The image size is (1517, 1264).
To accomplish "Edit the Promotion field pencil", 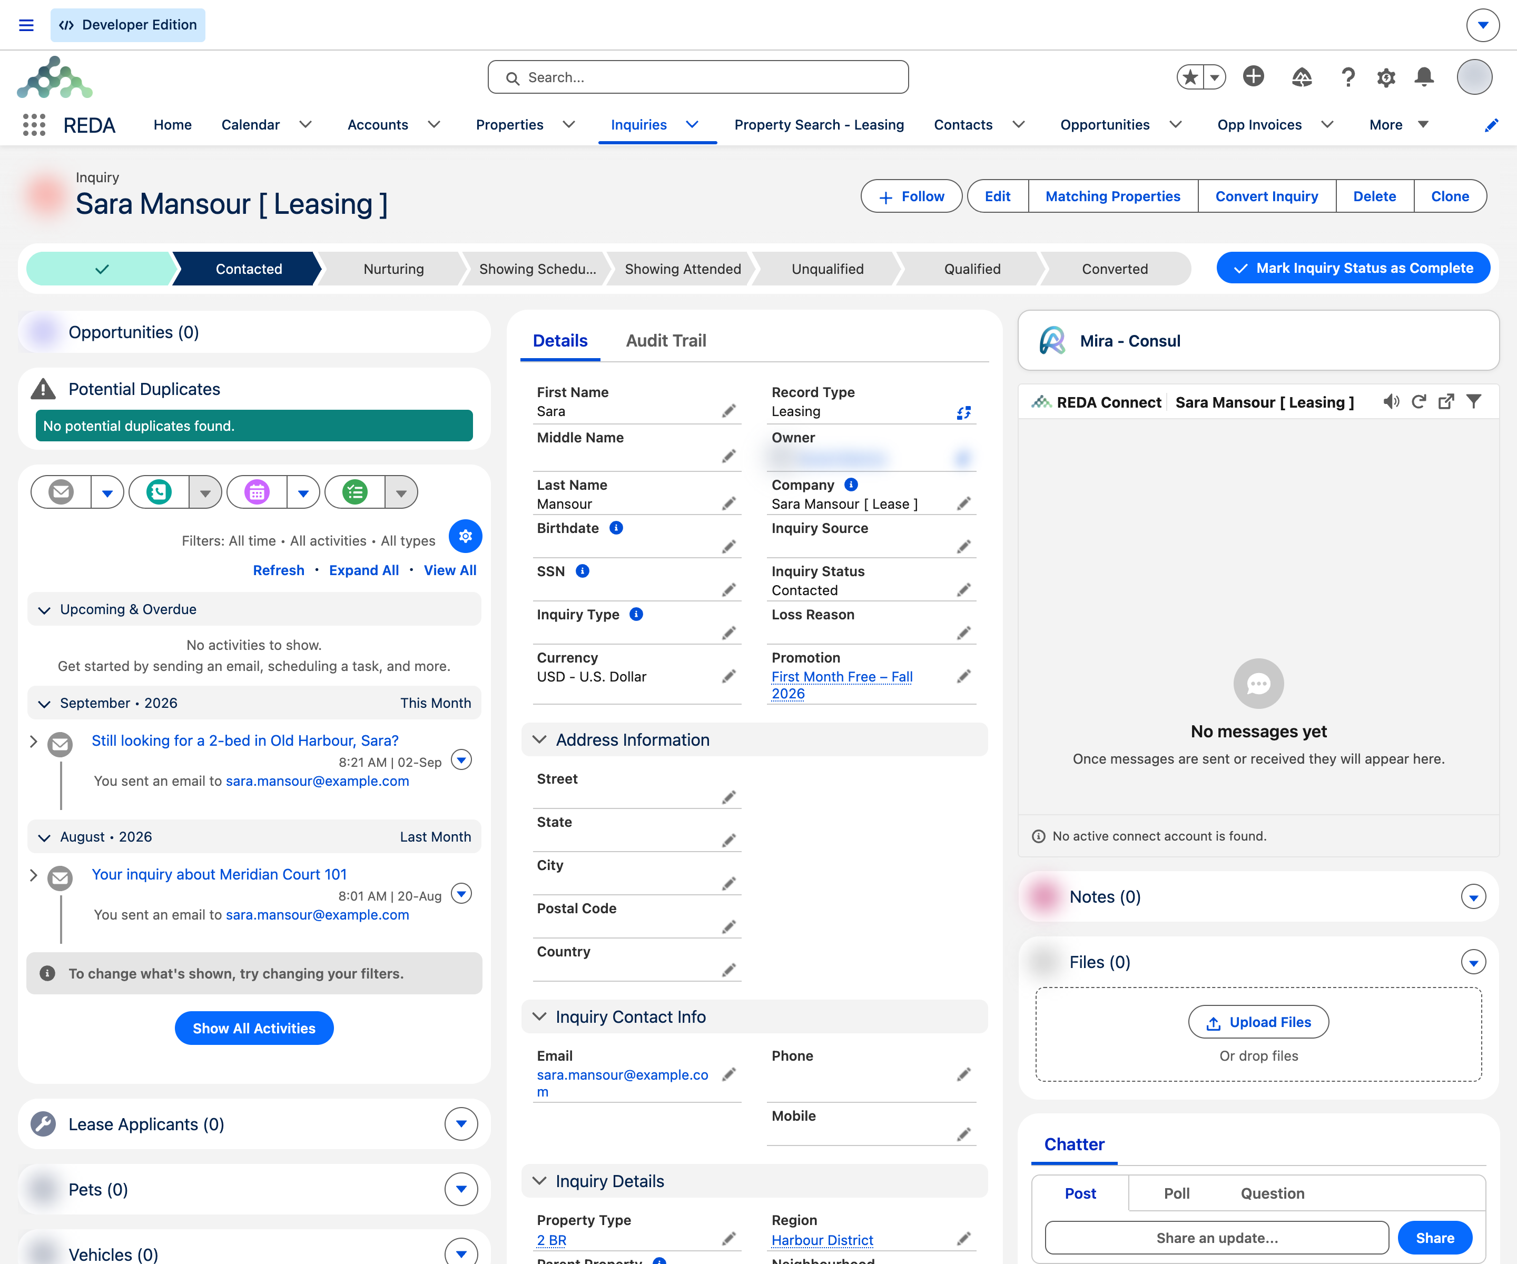I will point(963,677).
